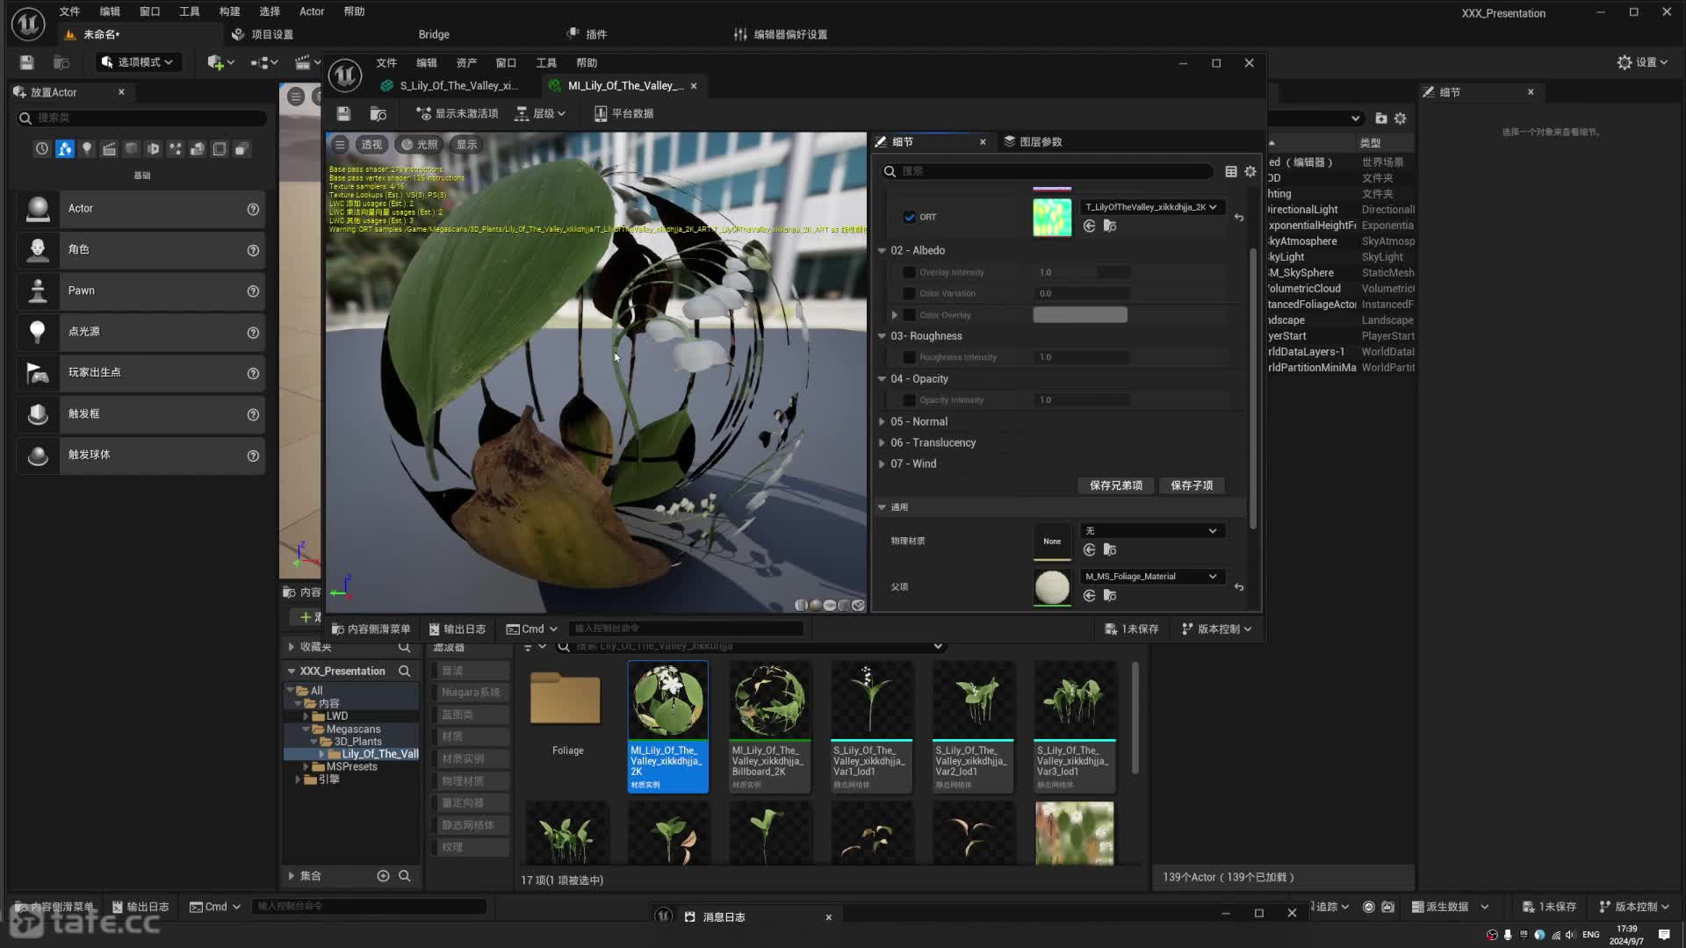Image resolution: width=1686 pixels, height=948 pixels.
Task: Toggle Color Variation override checkbox
Action: (909, 293)
